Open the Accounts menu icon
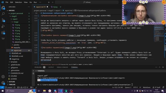166x93 pixels. tap(3, 77)
